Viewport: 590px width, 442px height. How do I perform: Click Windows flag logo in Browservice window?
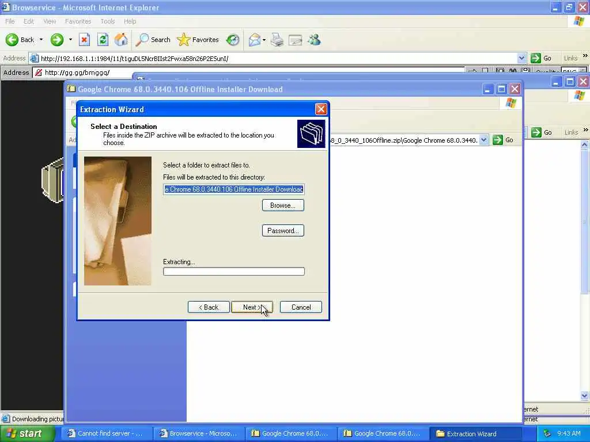[580, 21]
